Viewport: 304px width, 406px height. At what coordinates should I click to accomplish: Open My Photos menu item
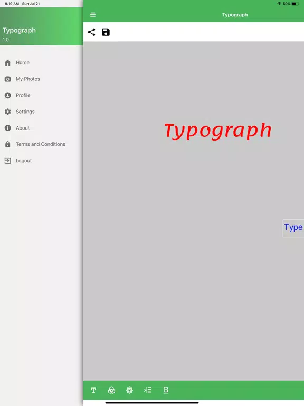(28, 79)
